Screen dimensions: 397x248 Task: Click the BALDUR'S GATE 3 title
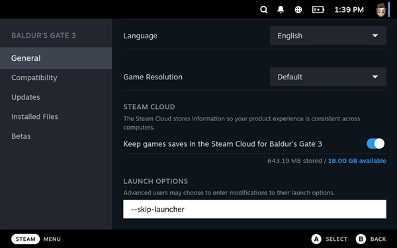44,36
